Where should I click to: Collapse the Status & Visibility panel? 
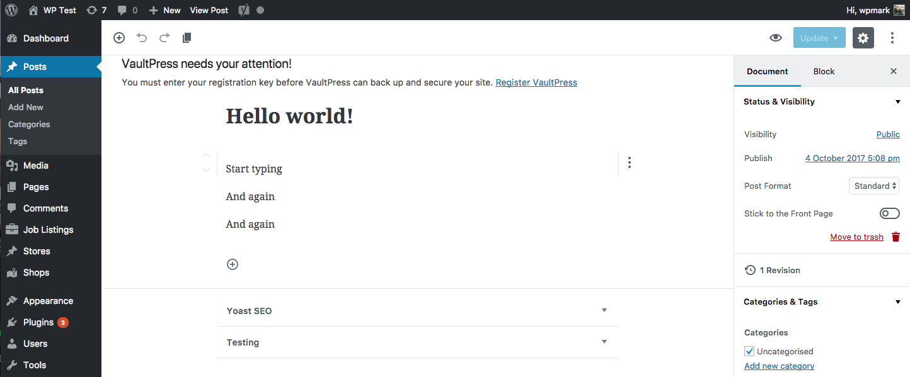822,101
